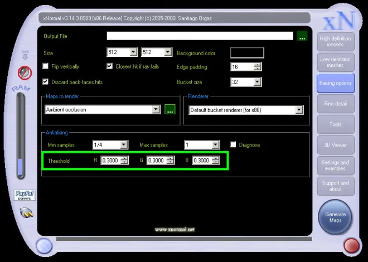
Task: Click the blue round minimize button
Action: (x=44, y=246)
